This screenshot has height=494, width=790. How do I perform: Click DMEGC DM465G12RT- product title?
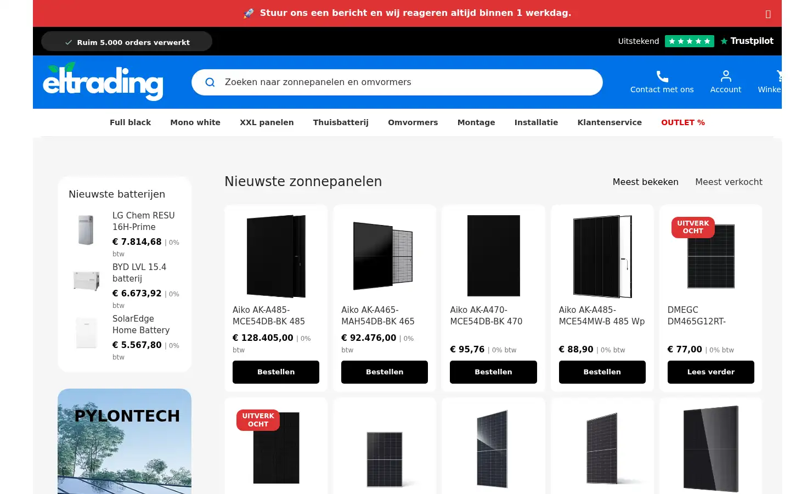pos(697,316)
